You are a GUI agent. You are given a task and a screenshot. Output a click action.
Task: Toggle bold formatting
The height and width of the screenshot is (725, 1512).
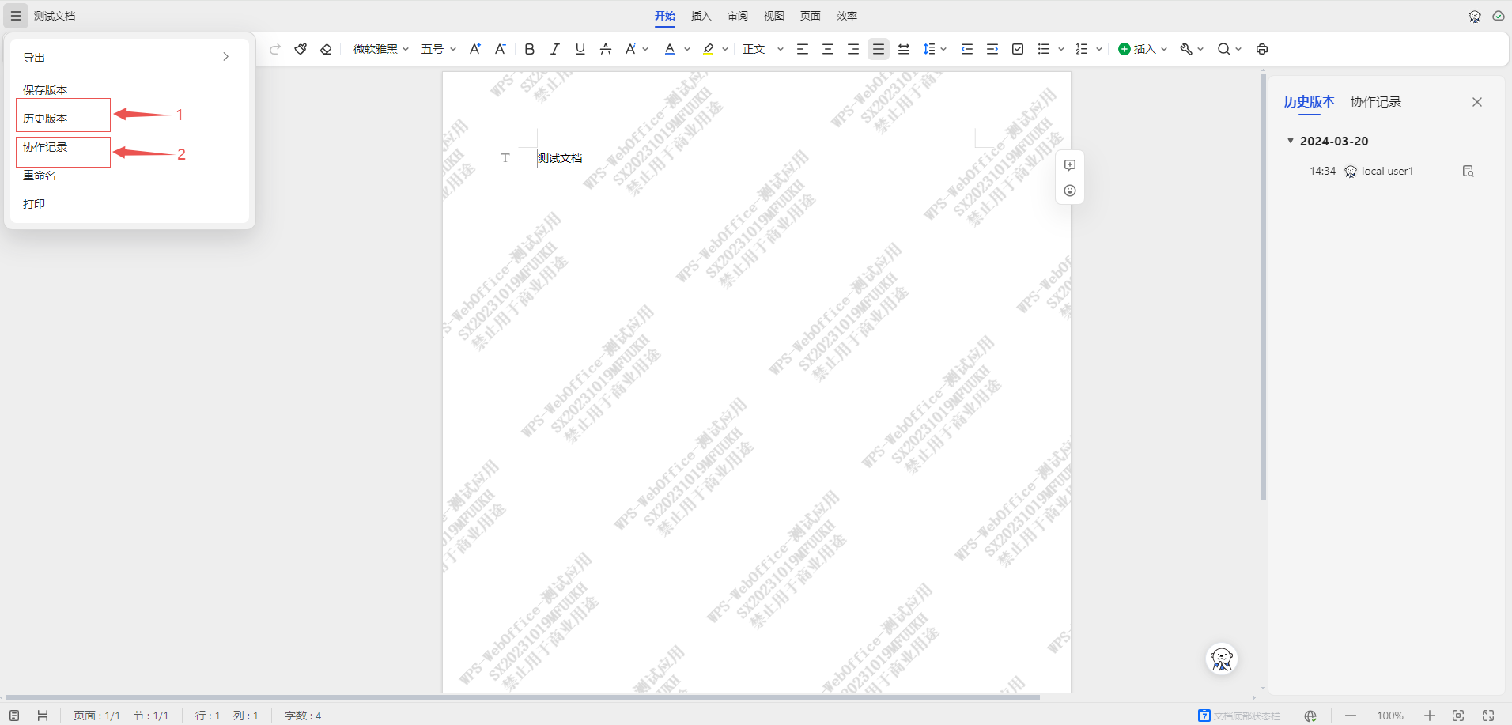click(x=530, y=49)
